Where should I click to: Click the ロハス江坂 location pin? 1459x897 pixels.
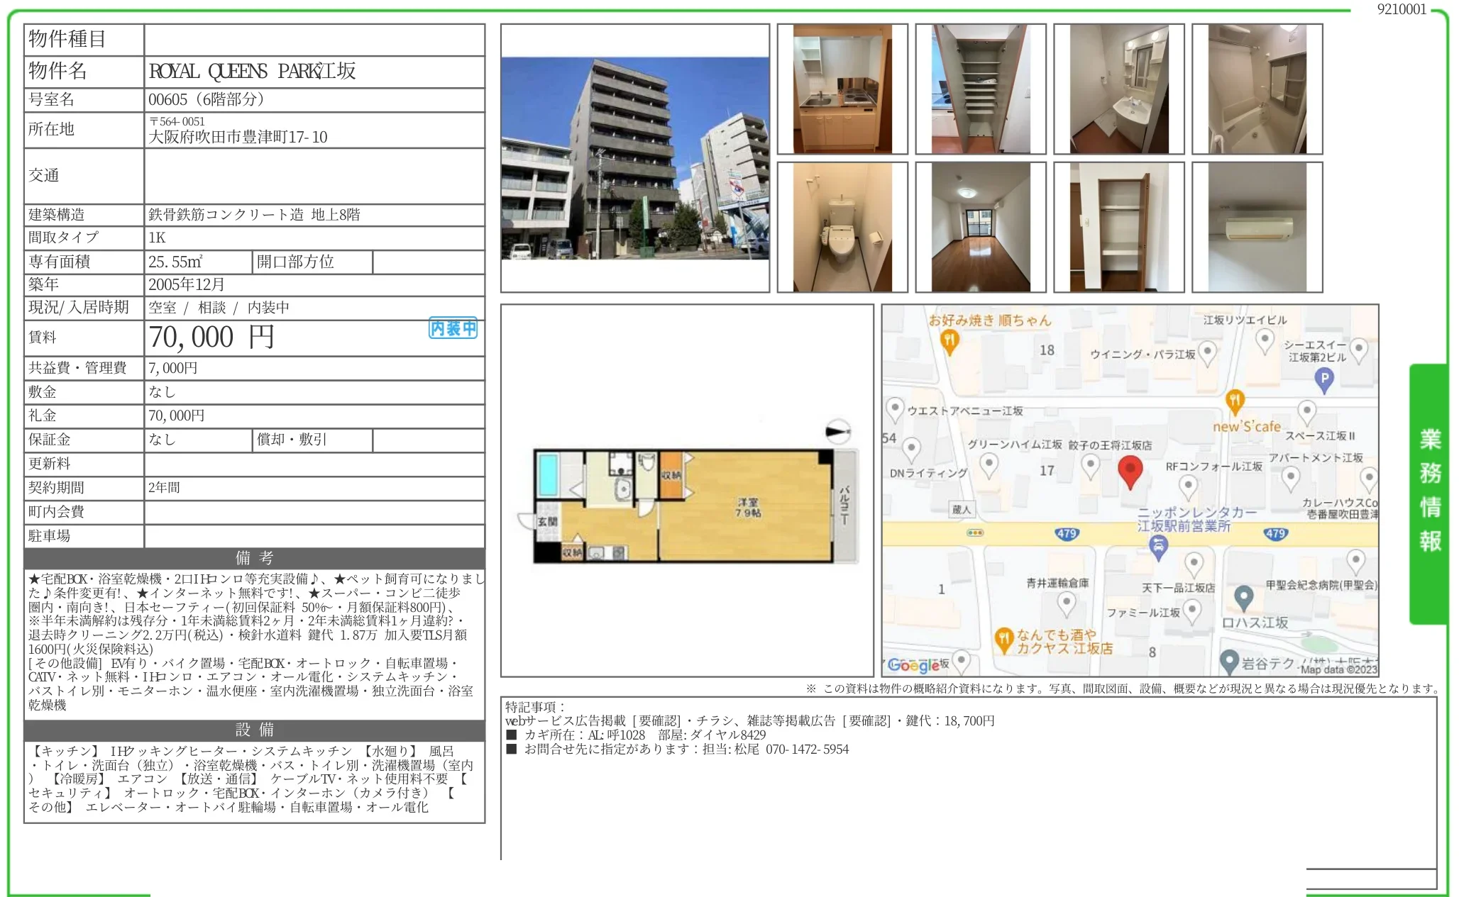pos(1243,597)
